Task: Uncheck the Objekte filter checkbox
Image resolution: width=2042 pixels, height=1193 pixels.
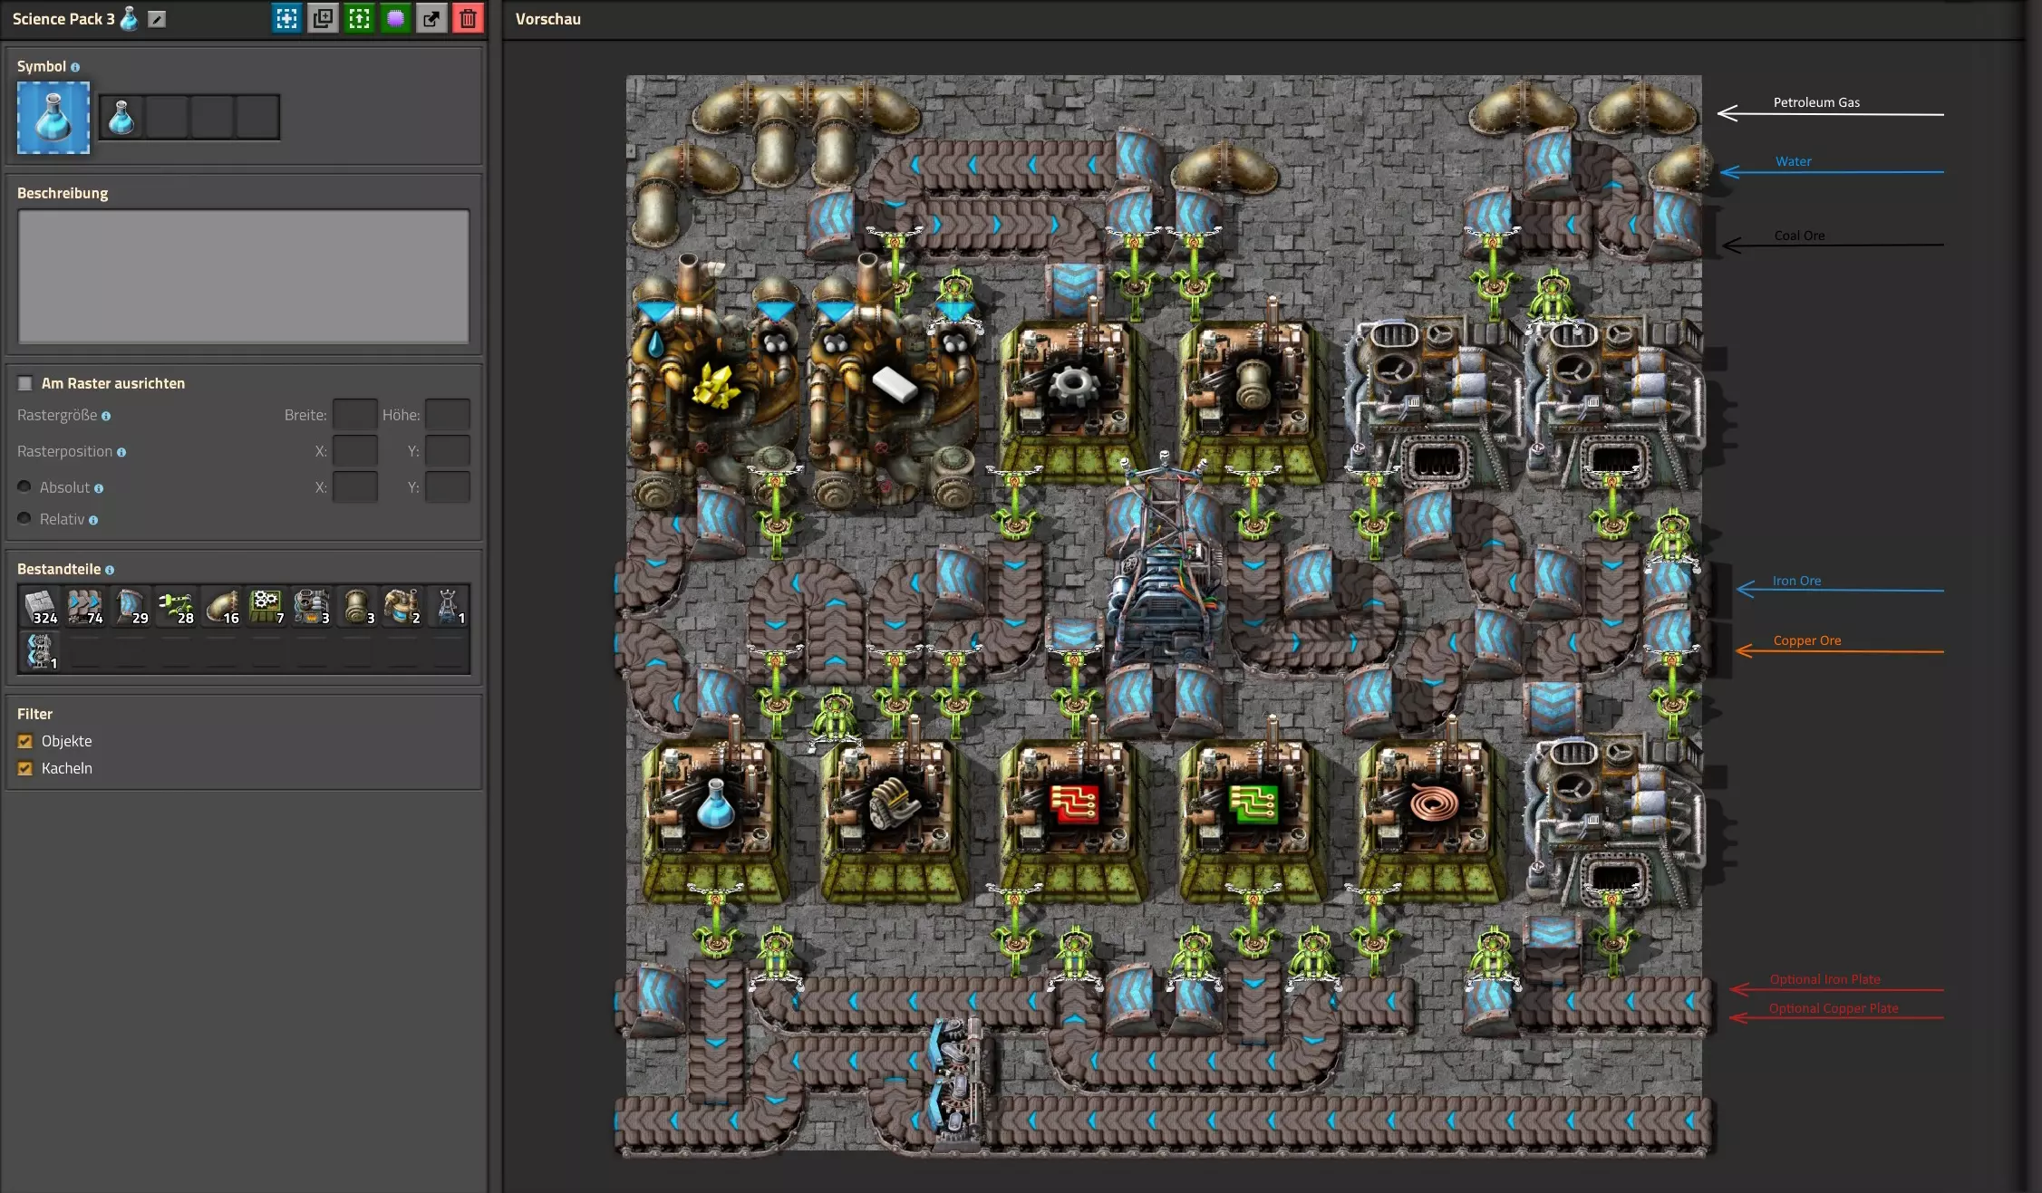Action: coord(25,741)
